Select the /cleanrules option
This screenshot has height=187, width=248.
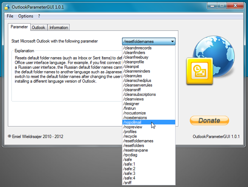149,76
